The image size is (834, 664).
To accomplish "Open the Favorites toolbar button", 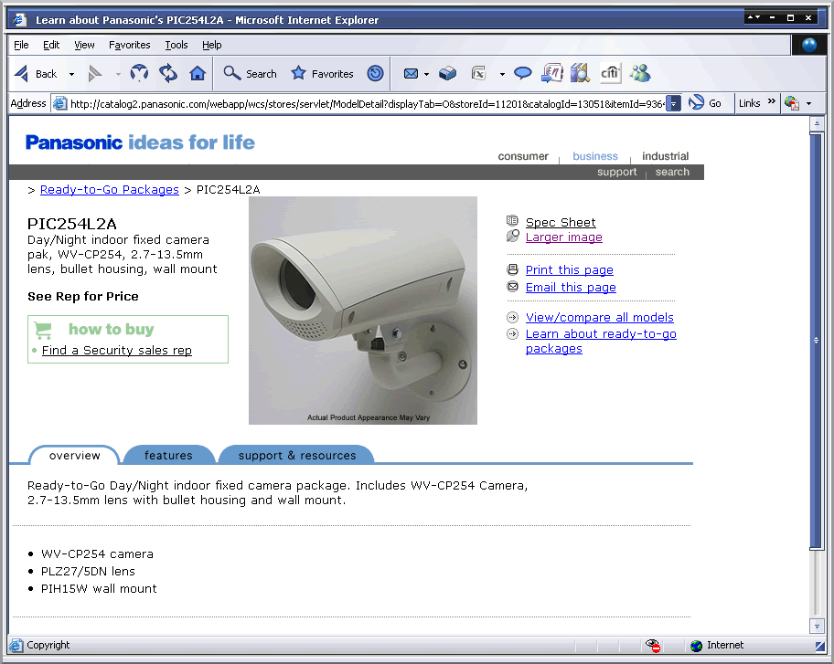I will [322, 73].
